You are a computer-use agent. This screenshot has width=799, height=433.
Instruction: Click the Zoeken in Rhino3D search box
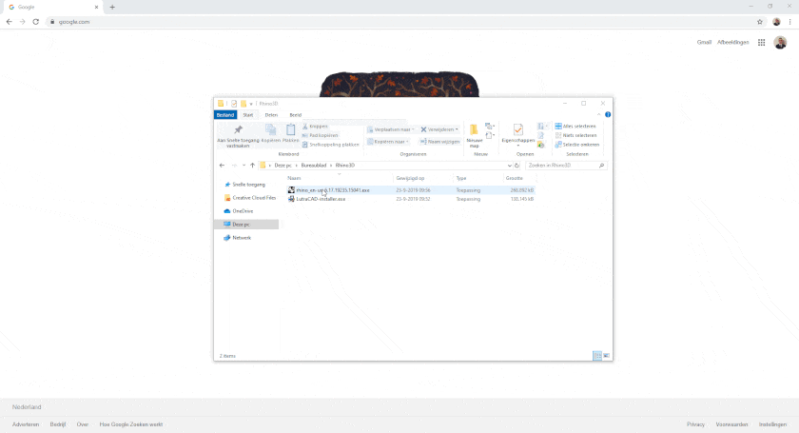pos(566,166)
